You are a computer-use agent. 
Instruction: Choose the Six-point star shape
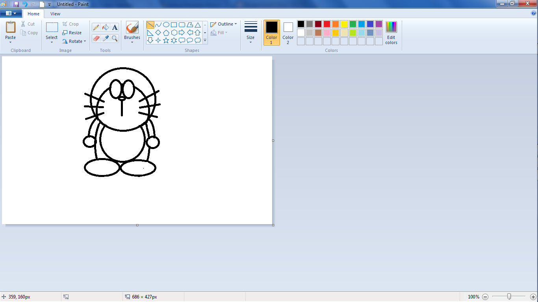(174, 40)
